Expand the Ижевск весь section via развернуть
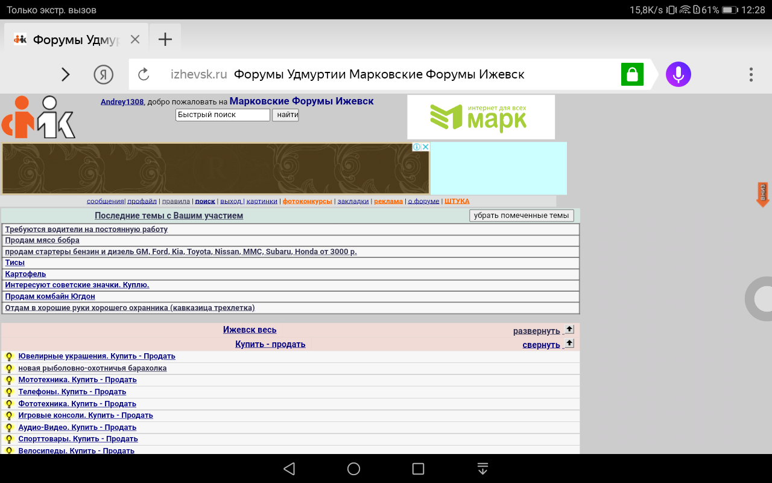 click(536, 331)
